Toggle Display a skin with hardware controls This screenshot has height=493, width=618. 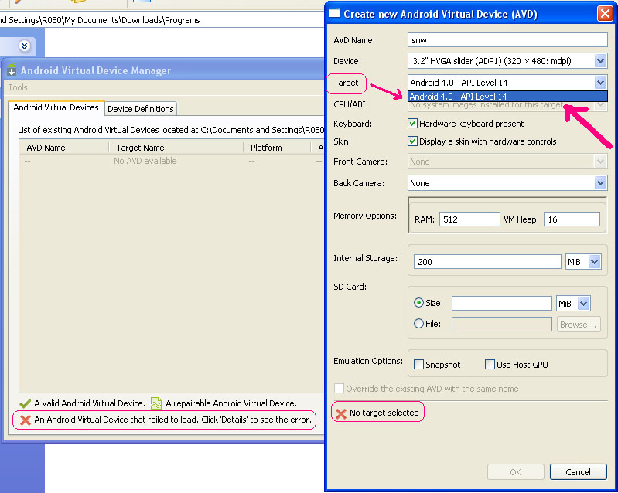pyautogui.click(x=413, y=141)
